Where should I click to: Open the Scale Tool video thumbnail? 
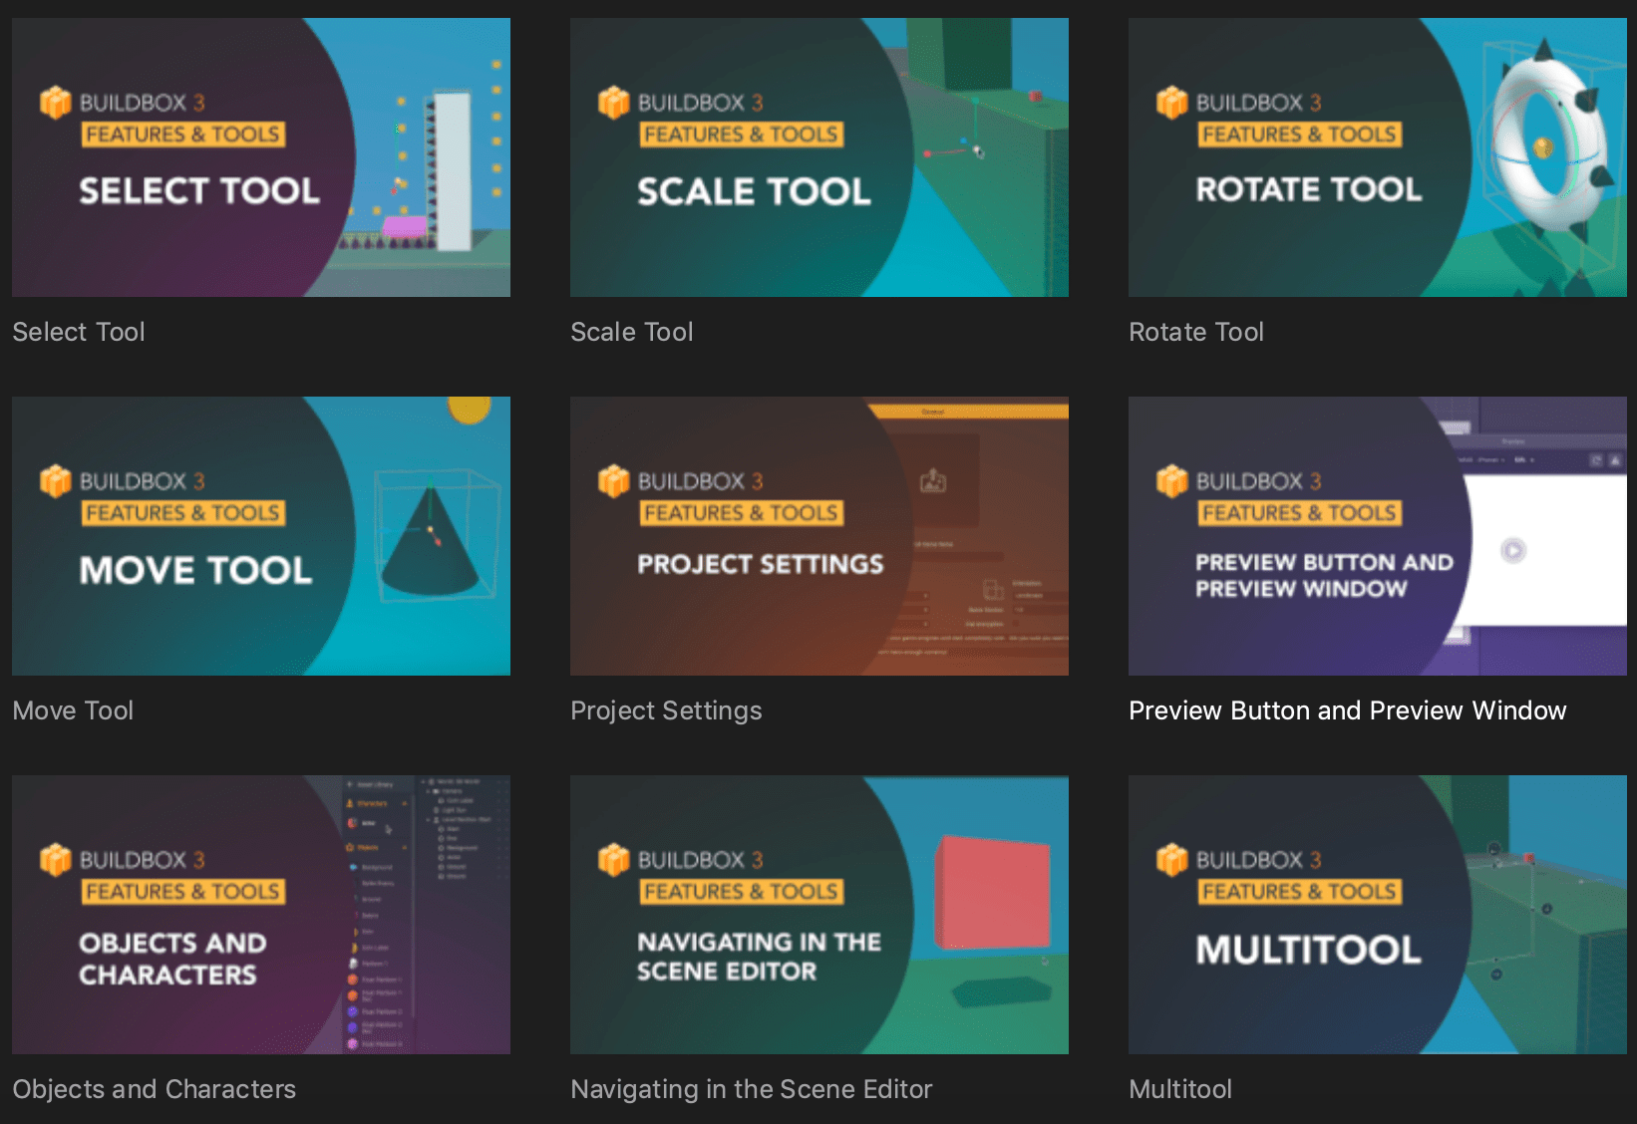tap(818, 155)
